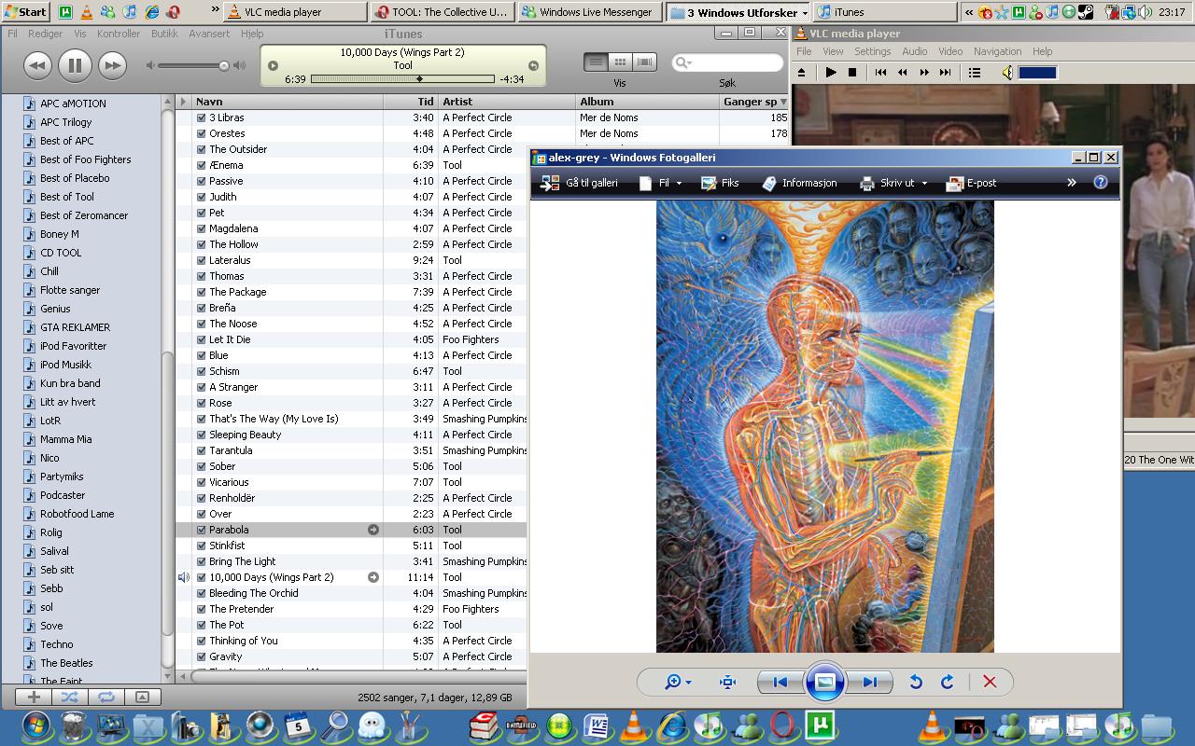
Task: Adjust the VLC volume bar
Action: (x=1037, y=72)
